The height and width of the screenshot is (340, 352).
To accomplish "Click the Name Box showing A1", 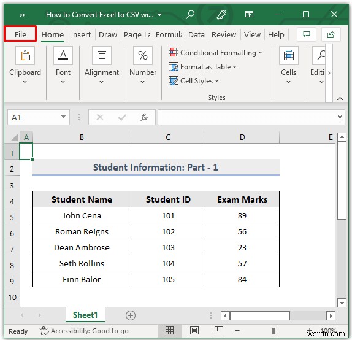I will (34, 117).
